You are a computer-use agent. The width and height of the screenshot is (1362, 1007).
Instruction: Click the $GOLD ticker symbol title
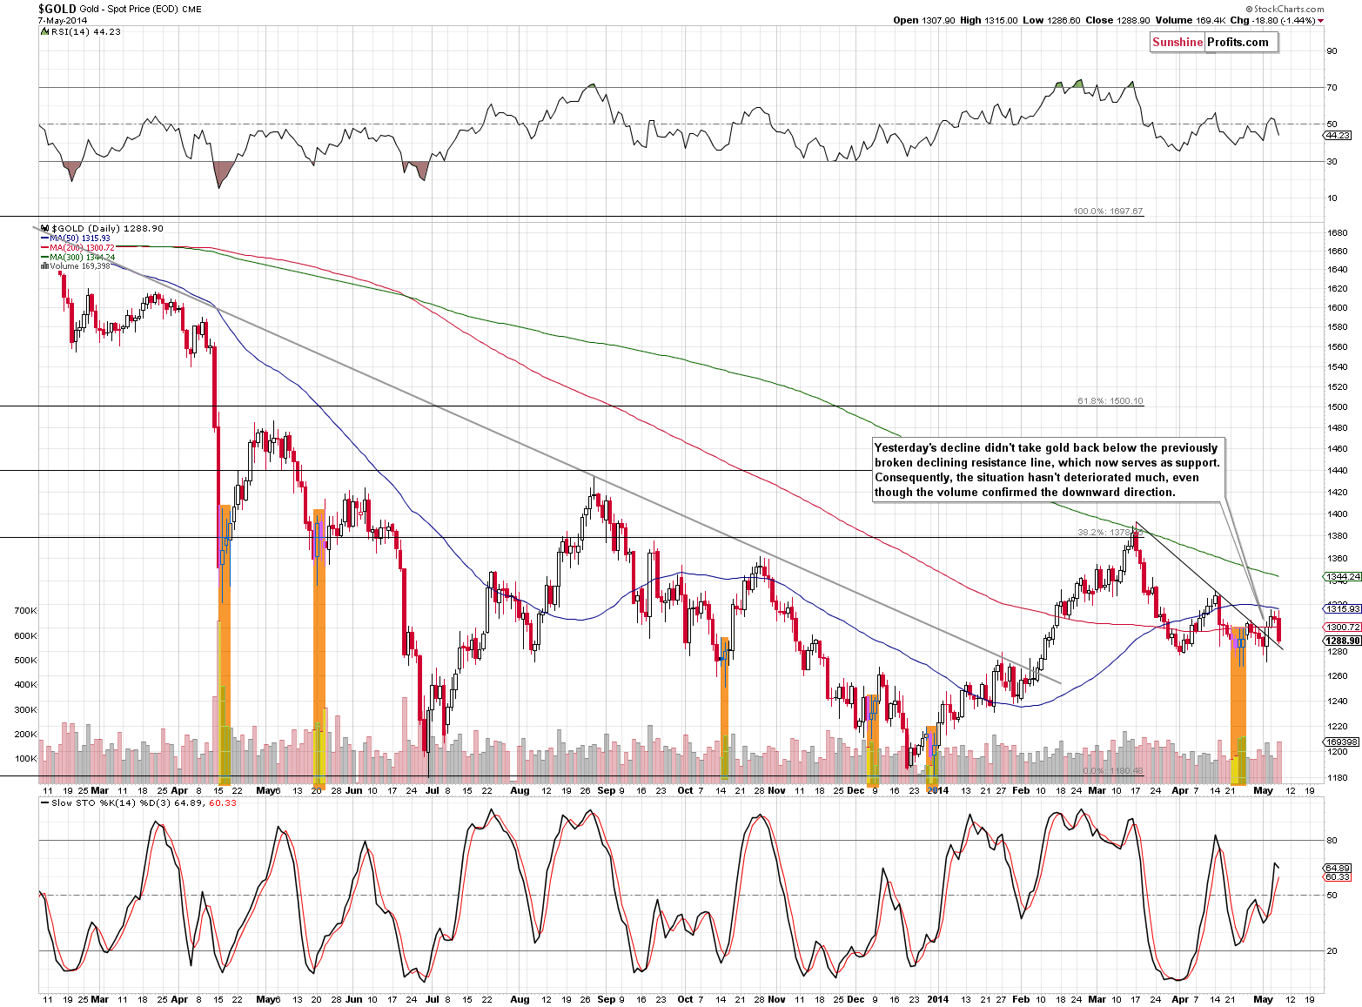[x=57, y=9]
